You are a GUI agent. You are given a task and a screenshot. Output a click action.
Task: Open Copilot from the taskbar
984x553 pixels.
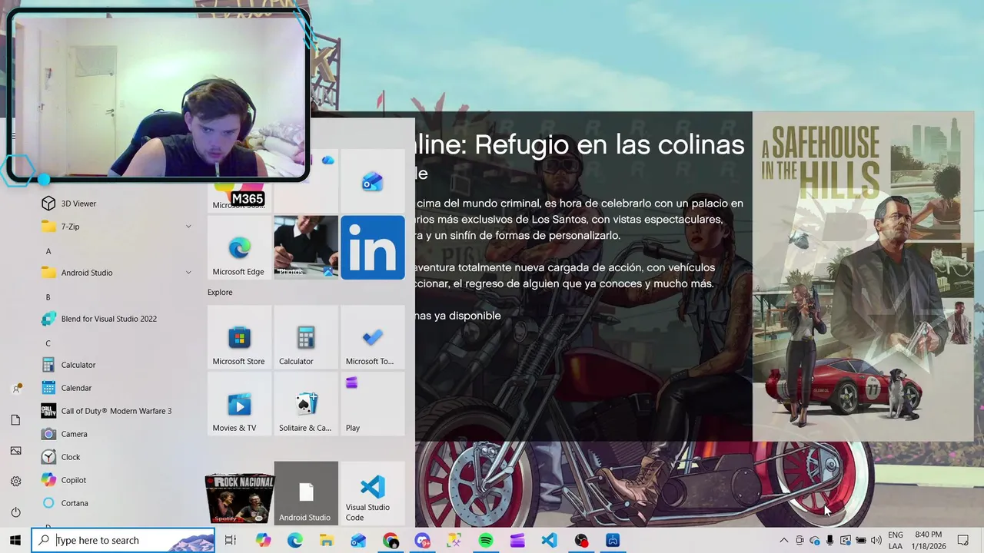[x=263, y=541]
